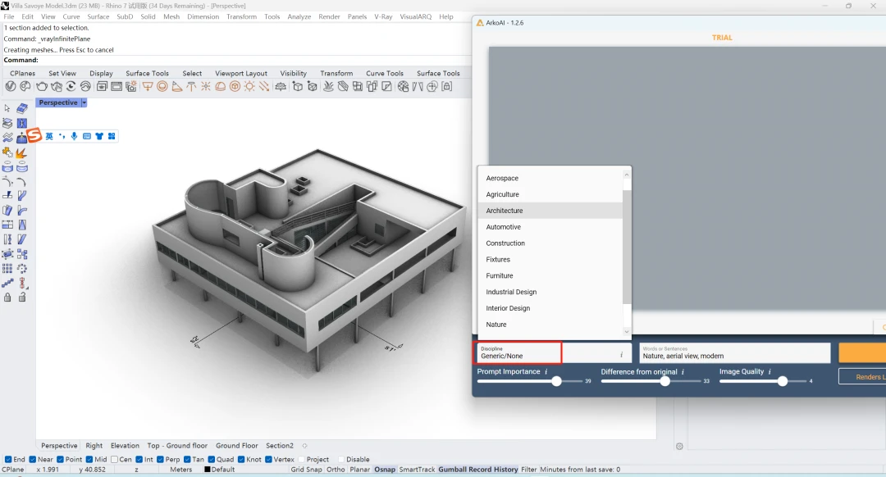Screen dimensions: 886x477
Task: Click the Prompt Importance slider handle
Action: 556,381
